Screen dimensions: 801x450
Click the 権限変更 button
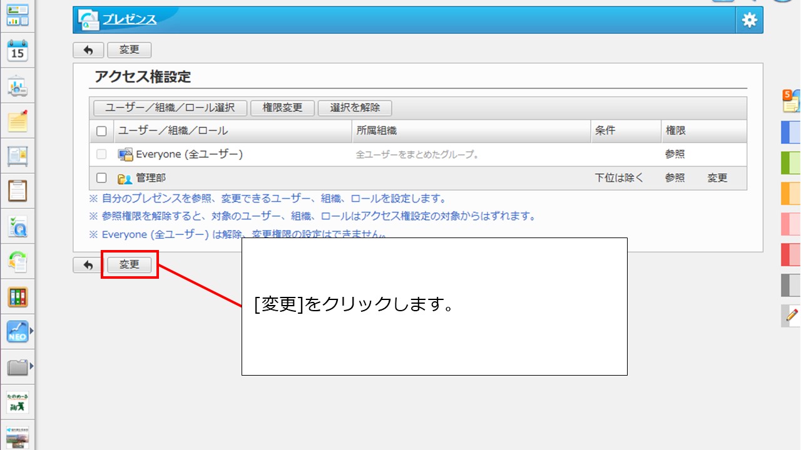[x=283, y=107]
